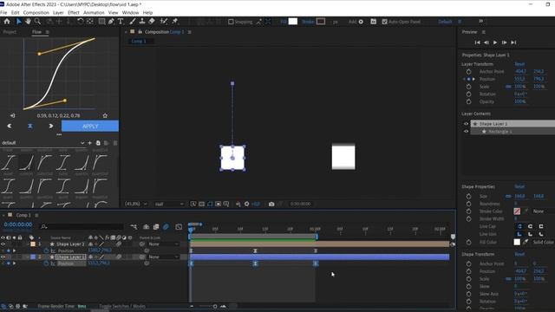Enable the Snapping checkbox

point(231,22)
